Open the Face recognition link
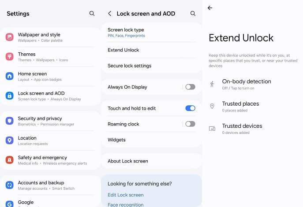303x207 pixels. [126, 204]
